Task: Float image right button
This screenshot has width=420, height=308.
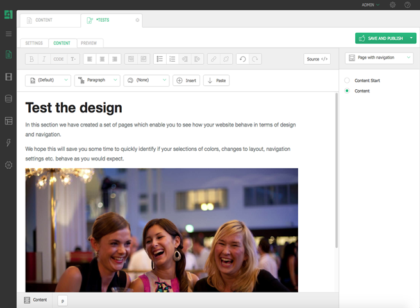Action: pyautogui.click(x=144, y=59)
